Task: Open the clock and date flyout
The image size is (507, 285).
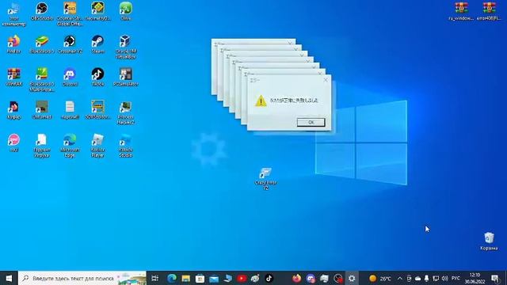Action: [475, 278]
